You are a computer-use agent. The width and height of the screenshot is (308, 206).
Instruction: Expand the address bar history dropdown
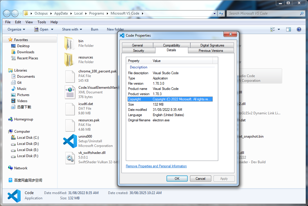(x=215, y=13)
